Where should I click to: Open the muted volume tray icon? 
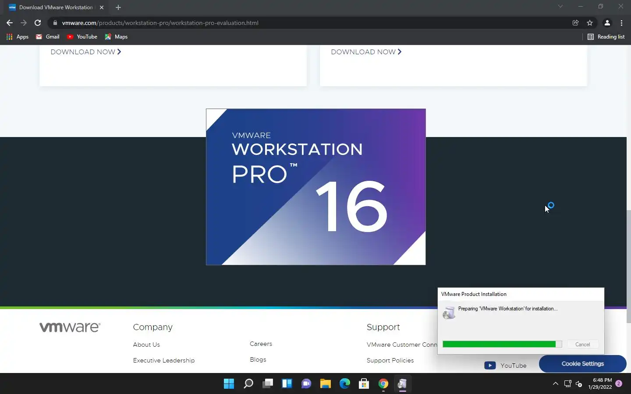click(x=579, y=384)
